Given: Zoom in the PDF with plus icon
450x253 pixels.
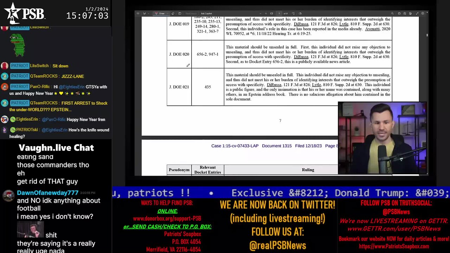Looking at the screenshot, I should (x=266, y=13).
